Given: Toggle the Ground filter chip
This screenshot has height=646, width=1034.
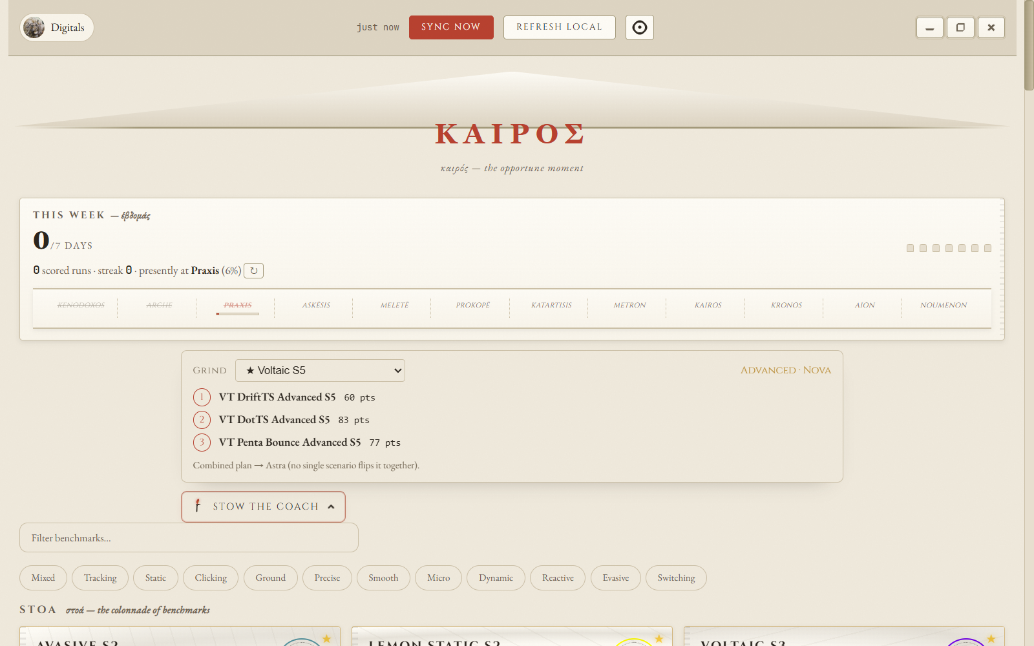Looking at the screenshot, I should pyautogui.click(x=270, y=578).
